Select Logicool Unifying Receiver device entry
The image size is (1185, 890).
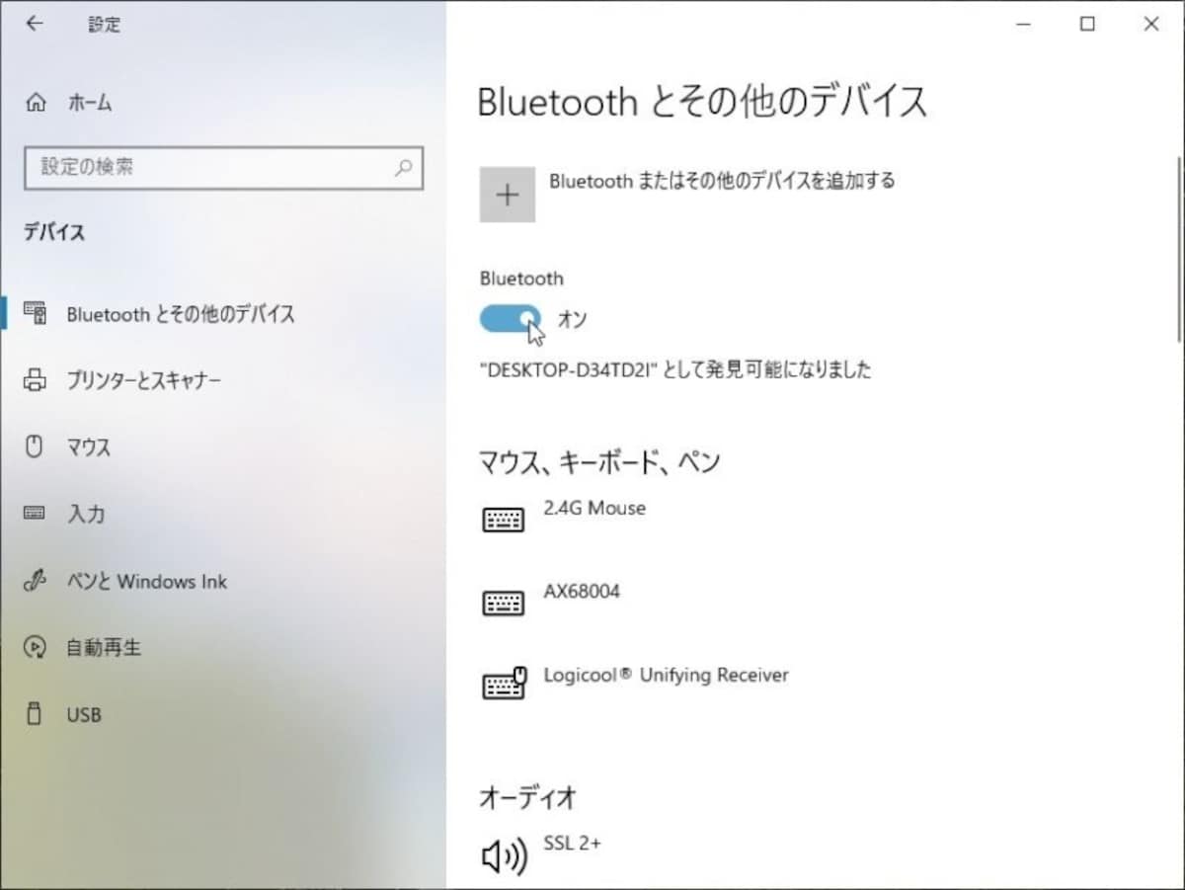click(667, 676)
